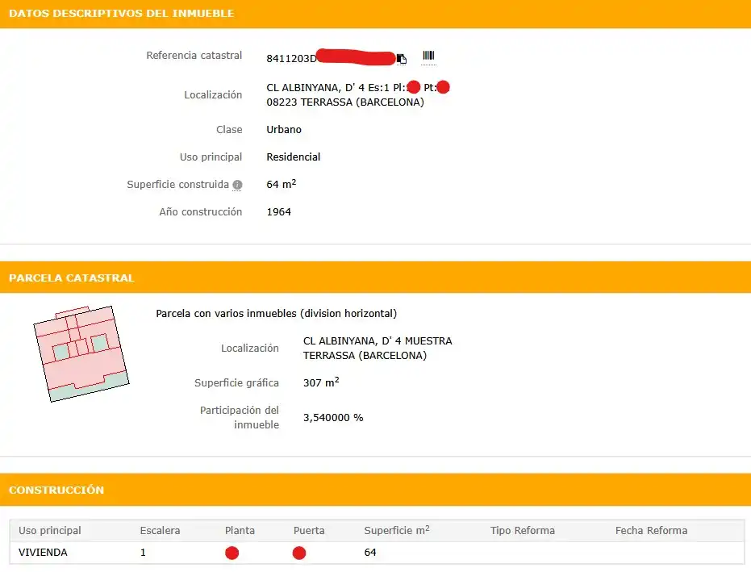
Task: Click the Uso principal column header in Construcción table
Action: click(x=50, y=530)
